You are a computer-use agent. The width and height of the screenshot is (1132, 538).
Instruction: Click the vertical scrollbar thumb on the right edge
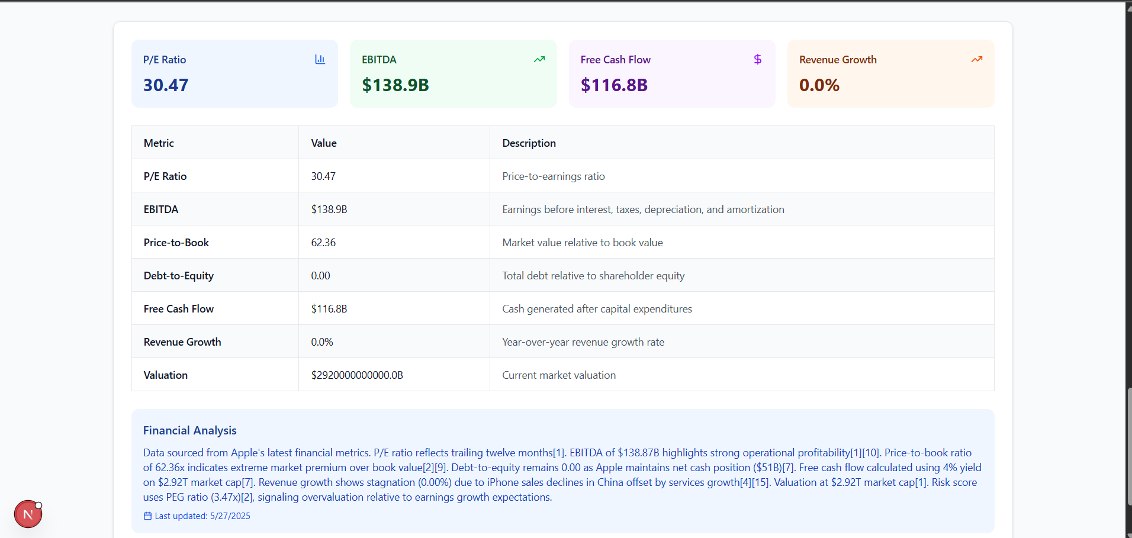pyautogui.click(x=1129, y=447)
